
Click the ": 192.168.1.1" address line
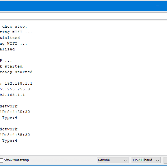tap(16, 83)
